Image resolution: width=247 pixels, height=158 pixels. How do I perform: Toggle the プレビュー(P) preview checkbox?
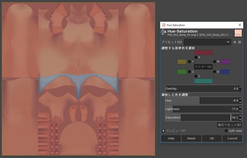click(163, 131)
